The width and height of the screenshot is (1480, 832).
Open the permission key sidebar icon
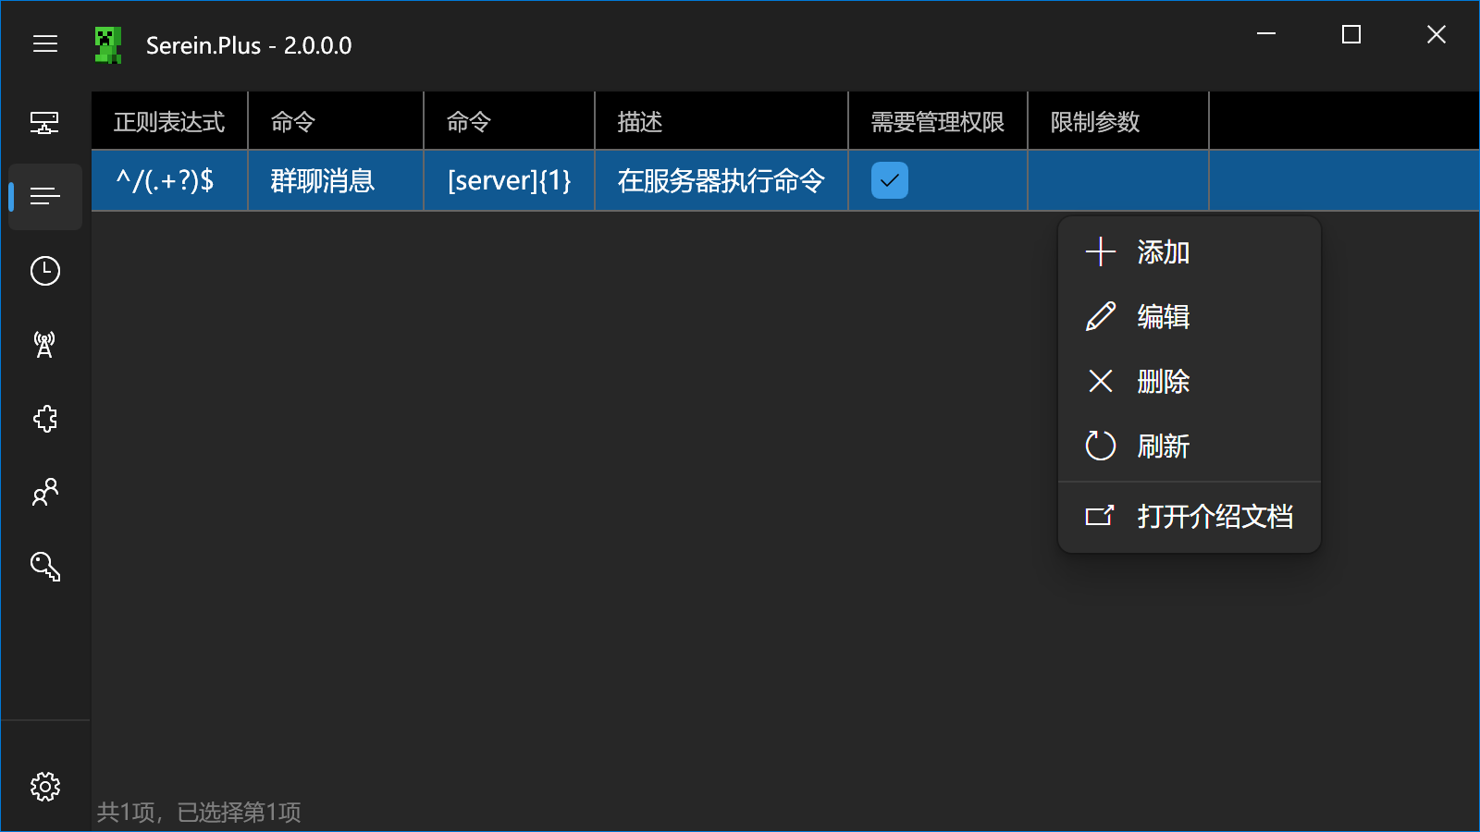tap(44, 567)
